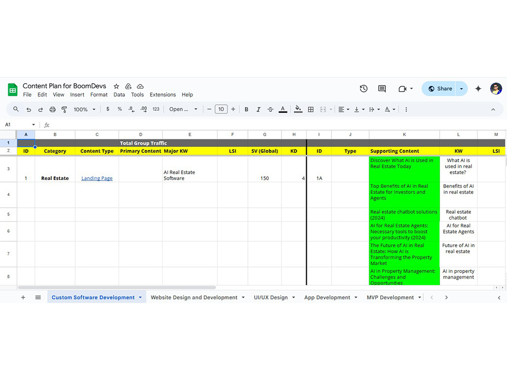
Task: Select the 'AI Real Estate Software' cell
Action: 190,169
